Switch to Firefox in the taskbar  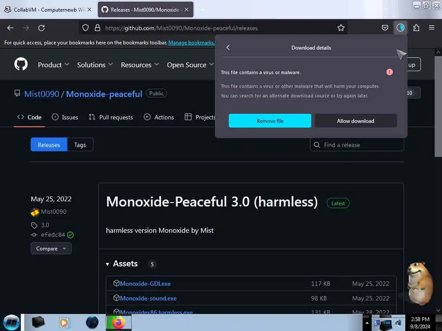[119, 322]
